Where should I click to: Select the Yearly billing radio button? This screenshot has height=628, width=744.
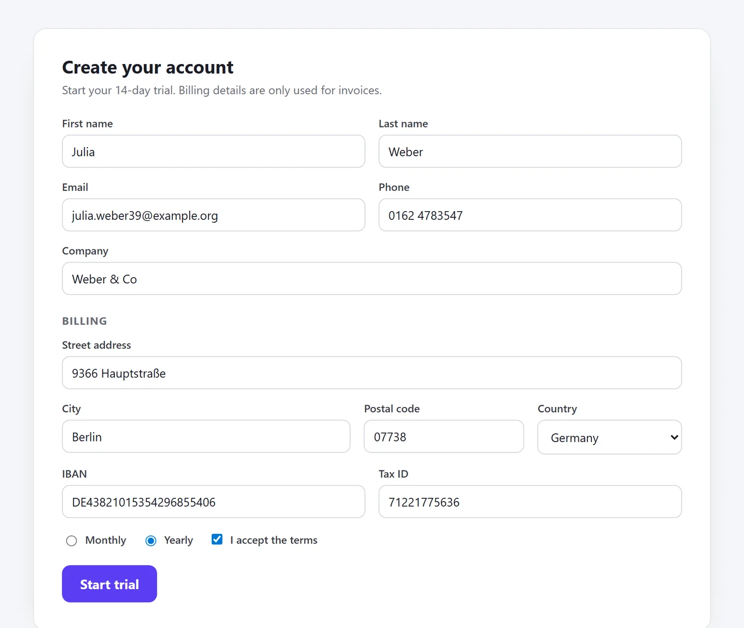151,541
